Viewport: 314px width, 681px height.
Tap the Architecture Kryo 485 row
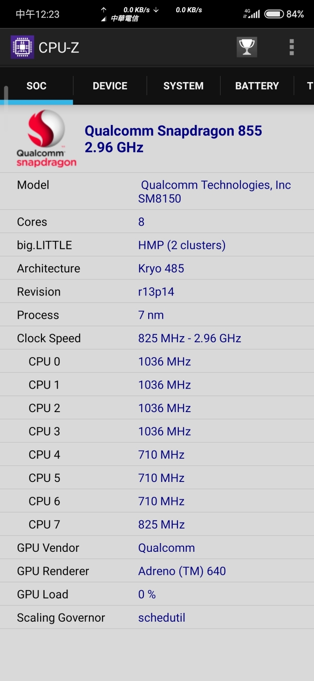[157, 268]
